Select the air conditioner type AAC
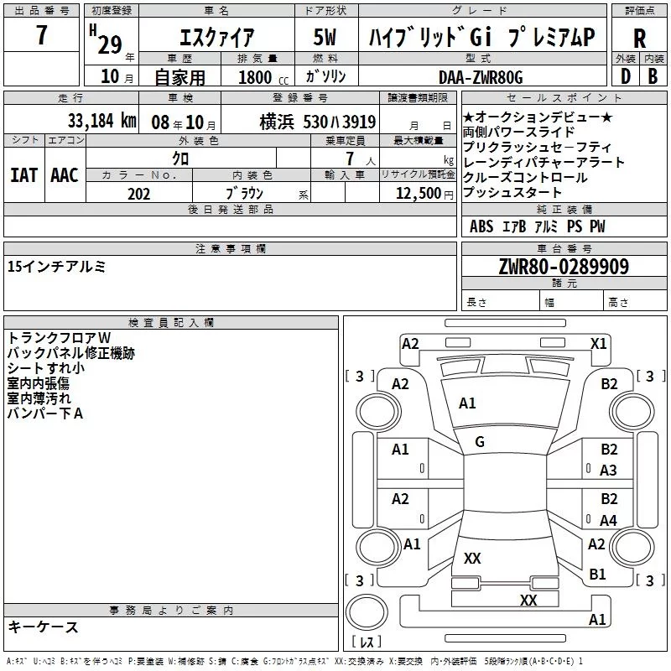The height and width of the screenshot is (671, 671). (x=65, y=175)
